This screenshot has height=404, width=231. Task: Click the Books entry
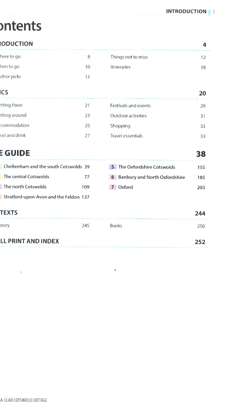point(116,226)
